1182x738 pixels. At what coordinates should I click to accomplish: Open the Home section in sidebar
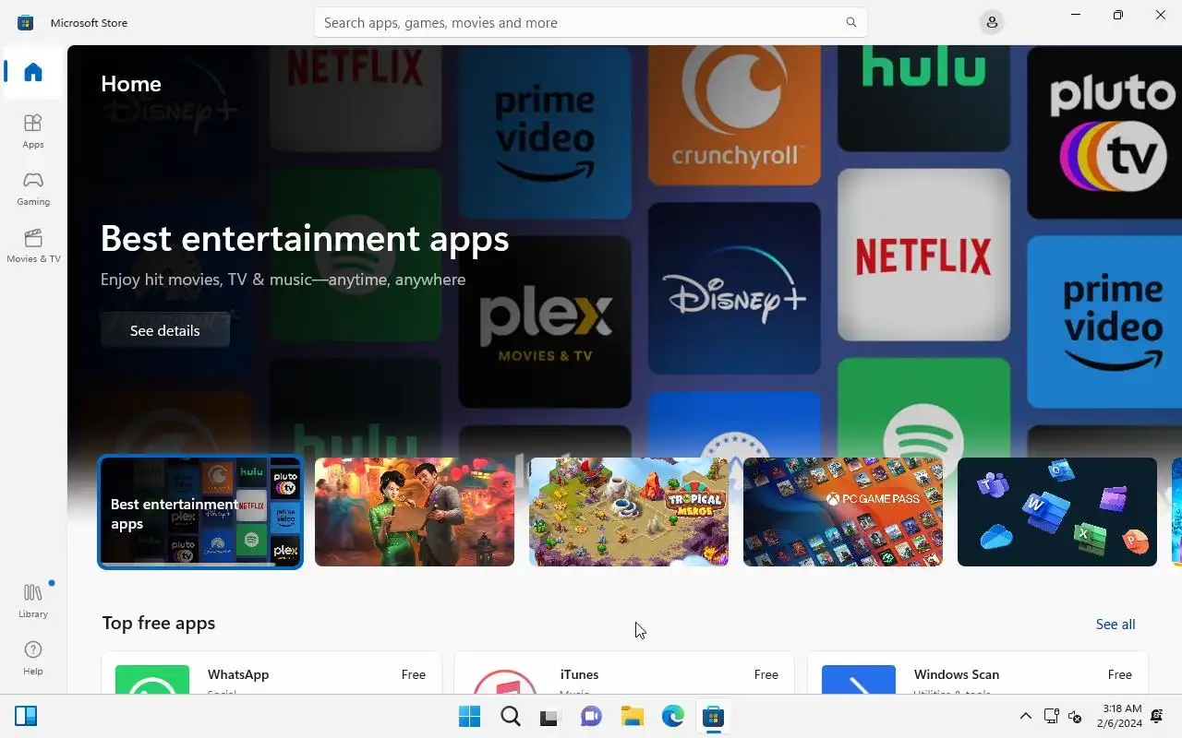point(33,72)
